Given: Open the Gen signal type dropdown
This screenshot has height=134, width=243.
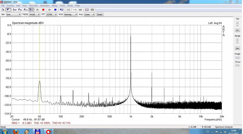Looking at the screenshot, I should pos(13,14).
